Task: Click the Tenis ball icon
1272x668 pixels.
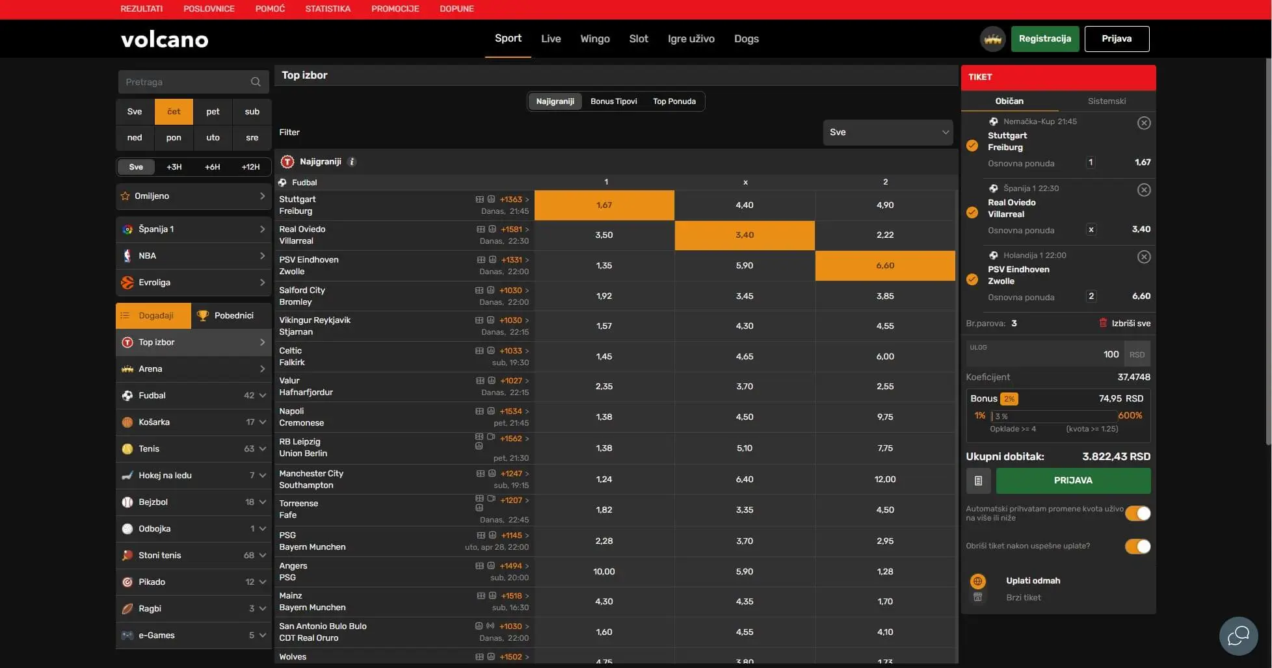Action: tap(127, 449)
